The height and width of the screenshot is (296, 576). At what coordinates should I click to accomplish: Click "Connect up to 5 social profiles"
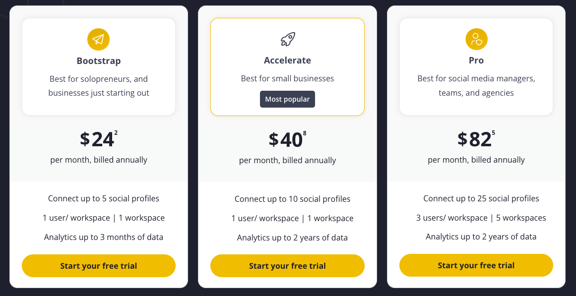pyautogui.click(x=104, y=198)
